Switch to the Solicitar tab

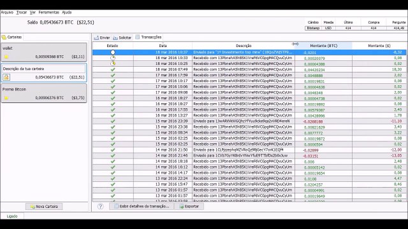pyautogui.click(x=122, y=38)
